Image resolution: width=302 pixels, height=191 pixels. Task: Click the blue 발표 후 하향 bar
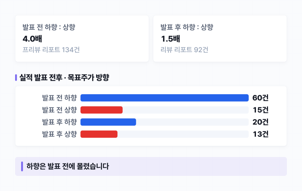(x=108, y=122)
